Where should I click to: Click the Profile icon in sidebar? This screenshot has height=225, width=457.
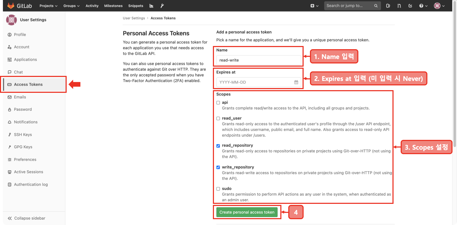[10, 35]
